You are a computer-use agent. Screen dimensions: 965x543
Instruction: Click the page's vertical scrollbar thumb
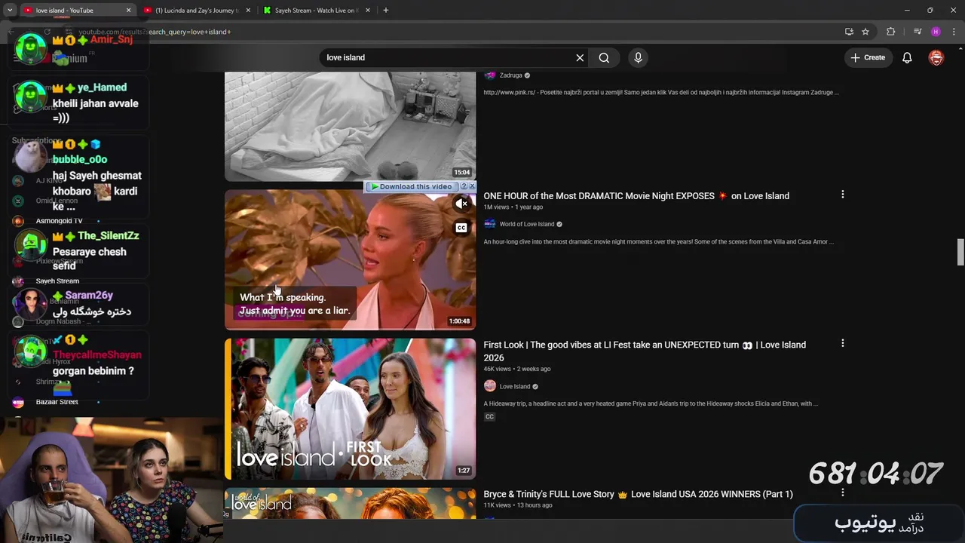960,252
